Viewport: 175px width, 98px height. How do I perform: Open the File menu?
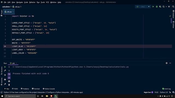pos(5,2)
